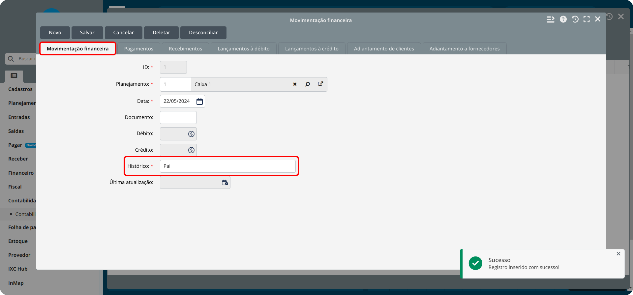Click the Novo button
Viewport: 633px width, 295px height.
(x=55, y=33)
